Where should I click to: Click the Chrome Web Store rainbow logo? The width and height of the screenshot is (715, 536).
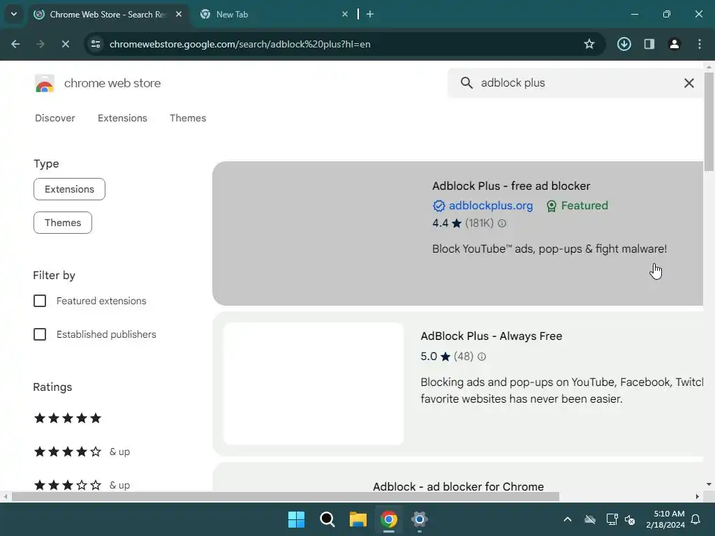click(x=44, y=84)
